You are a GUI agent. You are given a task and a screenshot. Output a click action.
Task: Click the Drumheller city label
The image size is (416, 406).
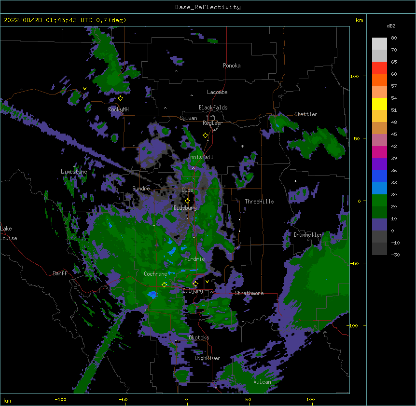[308, 235]
